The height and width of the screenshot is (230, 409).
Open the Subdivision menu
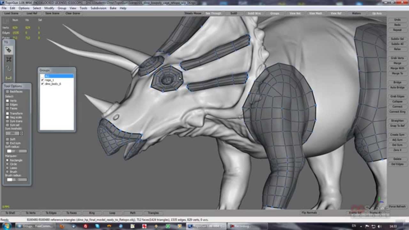(x=98, y=8)
